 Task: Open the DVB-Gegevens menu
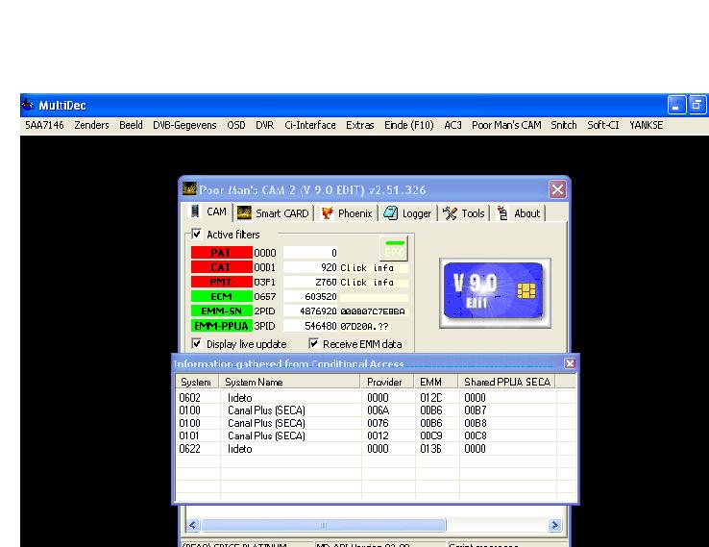tap(184, 125)
